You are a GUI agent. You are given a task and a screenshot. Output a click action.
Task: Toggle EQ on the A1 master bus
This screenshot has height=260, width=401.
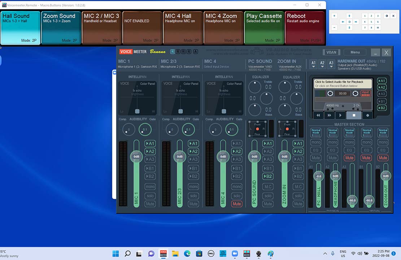(x=316, y=150)
